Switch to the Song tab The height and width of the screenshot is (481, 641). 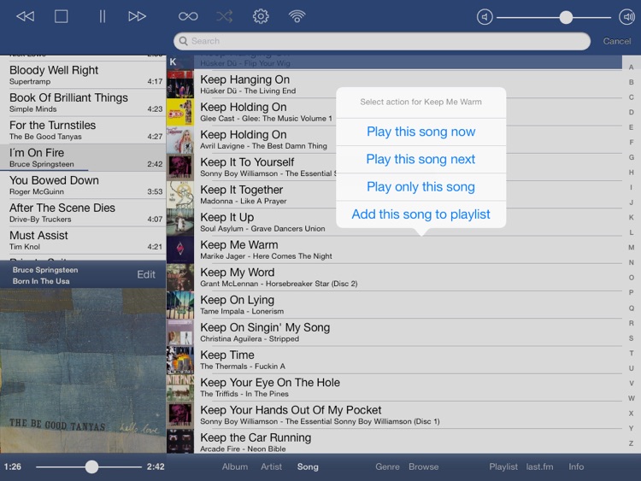[x=308, y=466]
